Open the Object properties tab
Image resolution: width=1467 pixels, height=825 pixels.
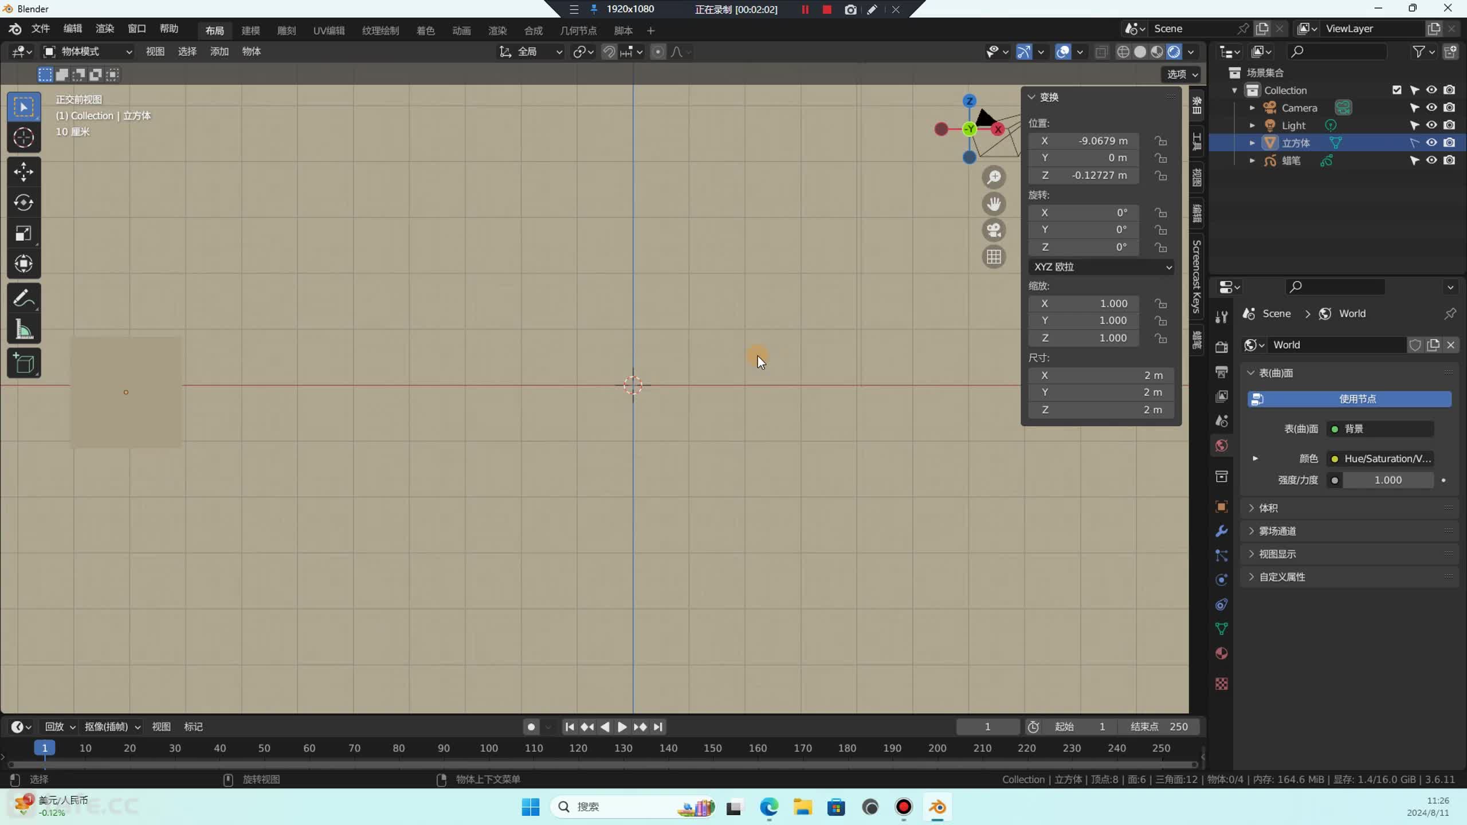pyautogui.click(x=1222, y=506)
